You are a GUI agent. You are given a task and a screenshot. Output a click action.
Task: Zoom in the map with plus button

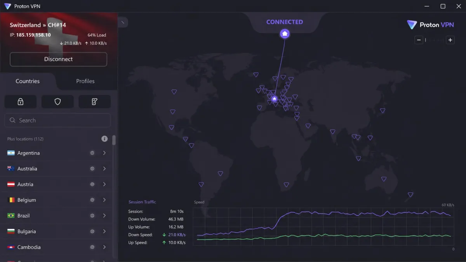tap(450, 40)
